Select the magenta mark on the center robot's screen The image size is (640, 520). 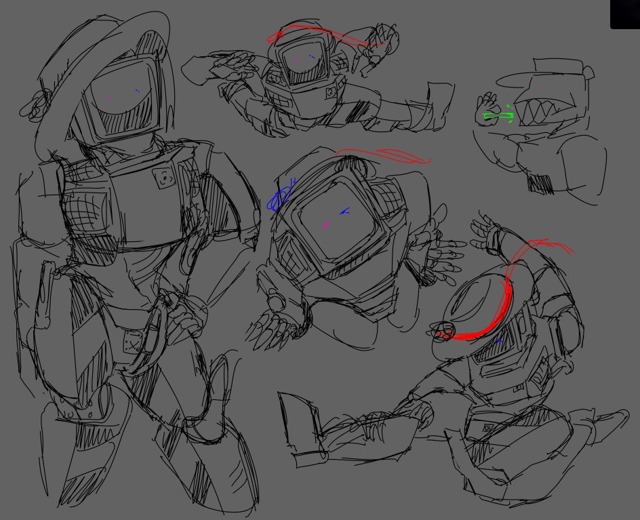[x=327, y=224]
